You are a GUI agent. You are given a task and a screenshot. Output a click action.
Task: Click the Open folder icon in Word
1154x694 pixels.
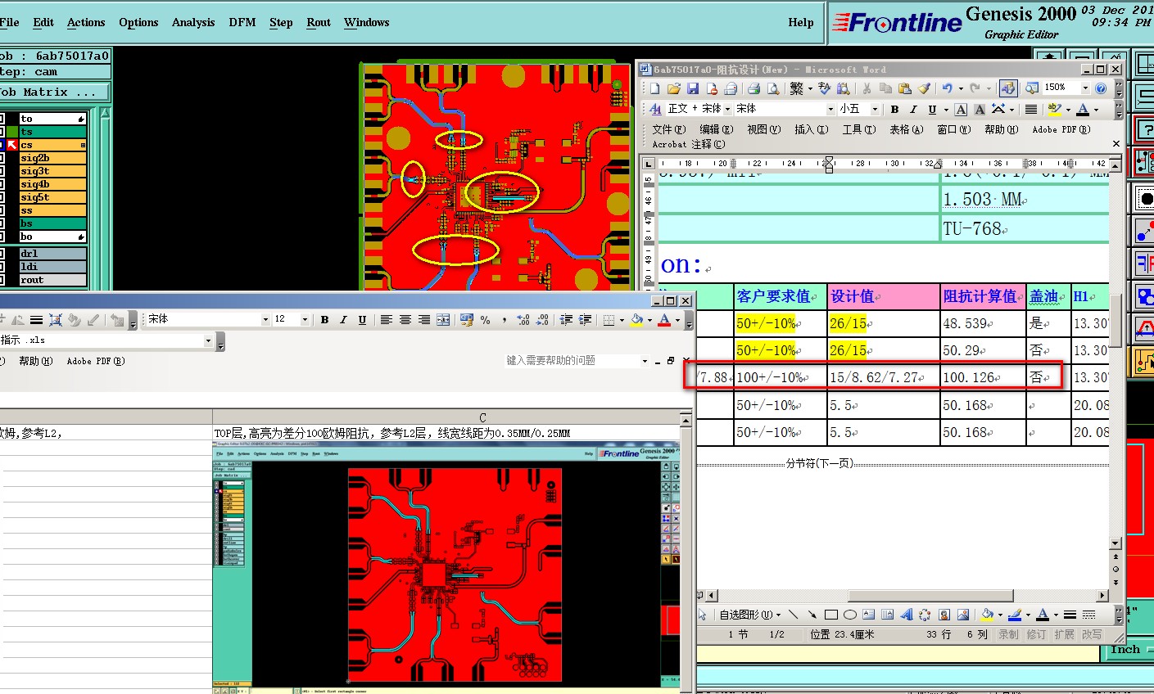(674, 88)
